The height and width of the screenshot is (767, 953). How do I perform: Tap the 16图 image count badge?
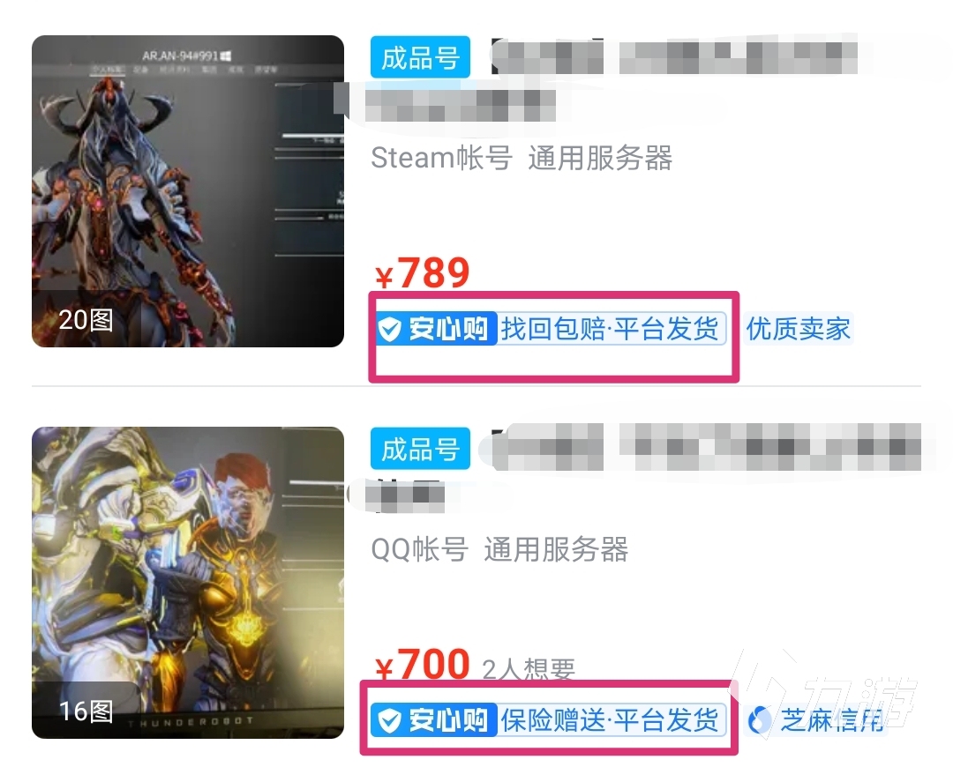coord(86,711)
